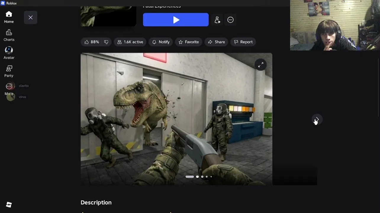Toggle Notify for this experience
This screenshot has height=213, width=380.
click(161, 42)
